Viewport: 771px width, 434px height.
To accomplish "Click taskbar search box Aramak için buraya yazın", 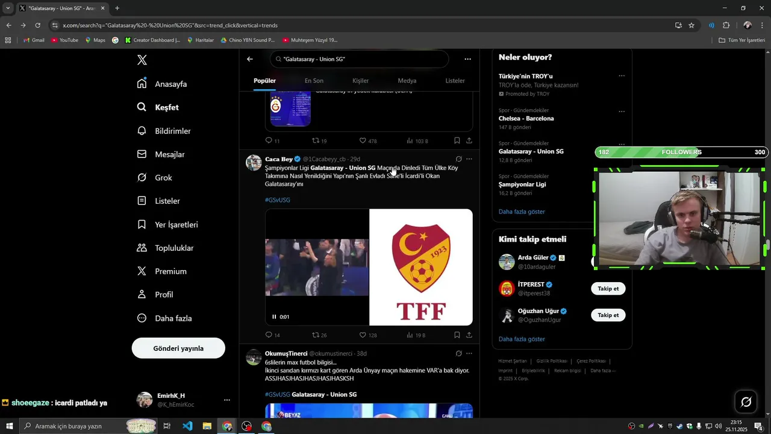I will point(87,426).
